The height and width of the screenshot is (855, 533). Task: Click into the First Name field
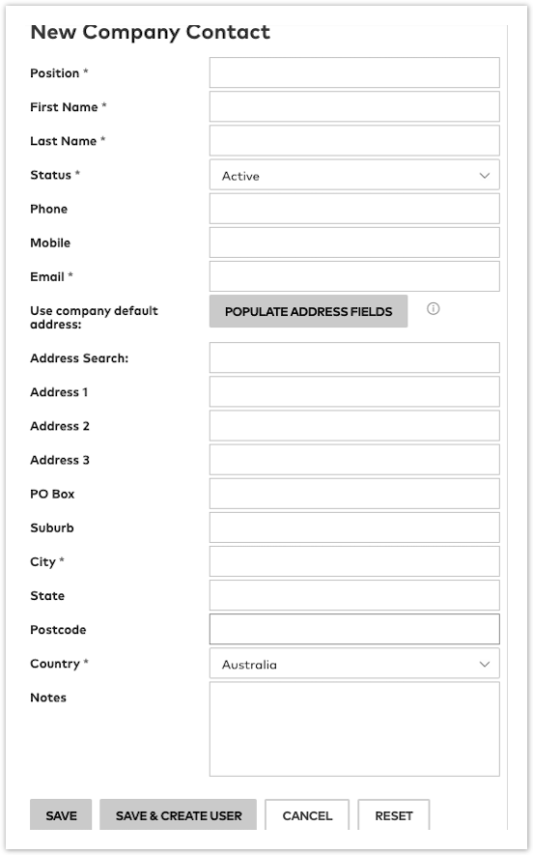tap(354, 106)
